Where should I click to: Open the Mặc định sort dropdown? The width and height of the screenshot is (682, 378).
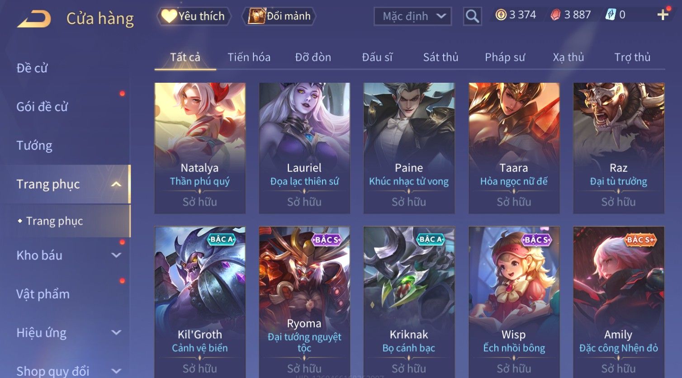click(412, 16)
